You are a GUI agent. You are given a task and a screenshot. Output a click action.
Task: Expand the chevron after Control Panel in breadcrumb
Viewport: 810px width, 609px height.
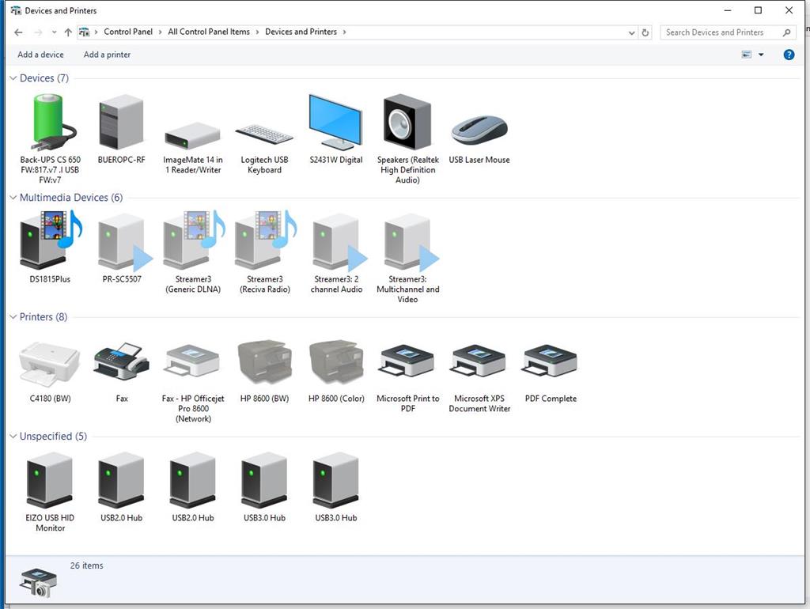click(160, 32)
